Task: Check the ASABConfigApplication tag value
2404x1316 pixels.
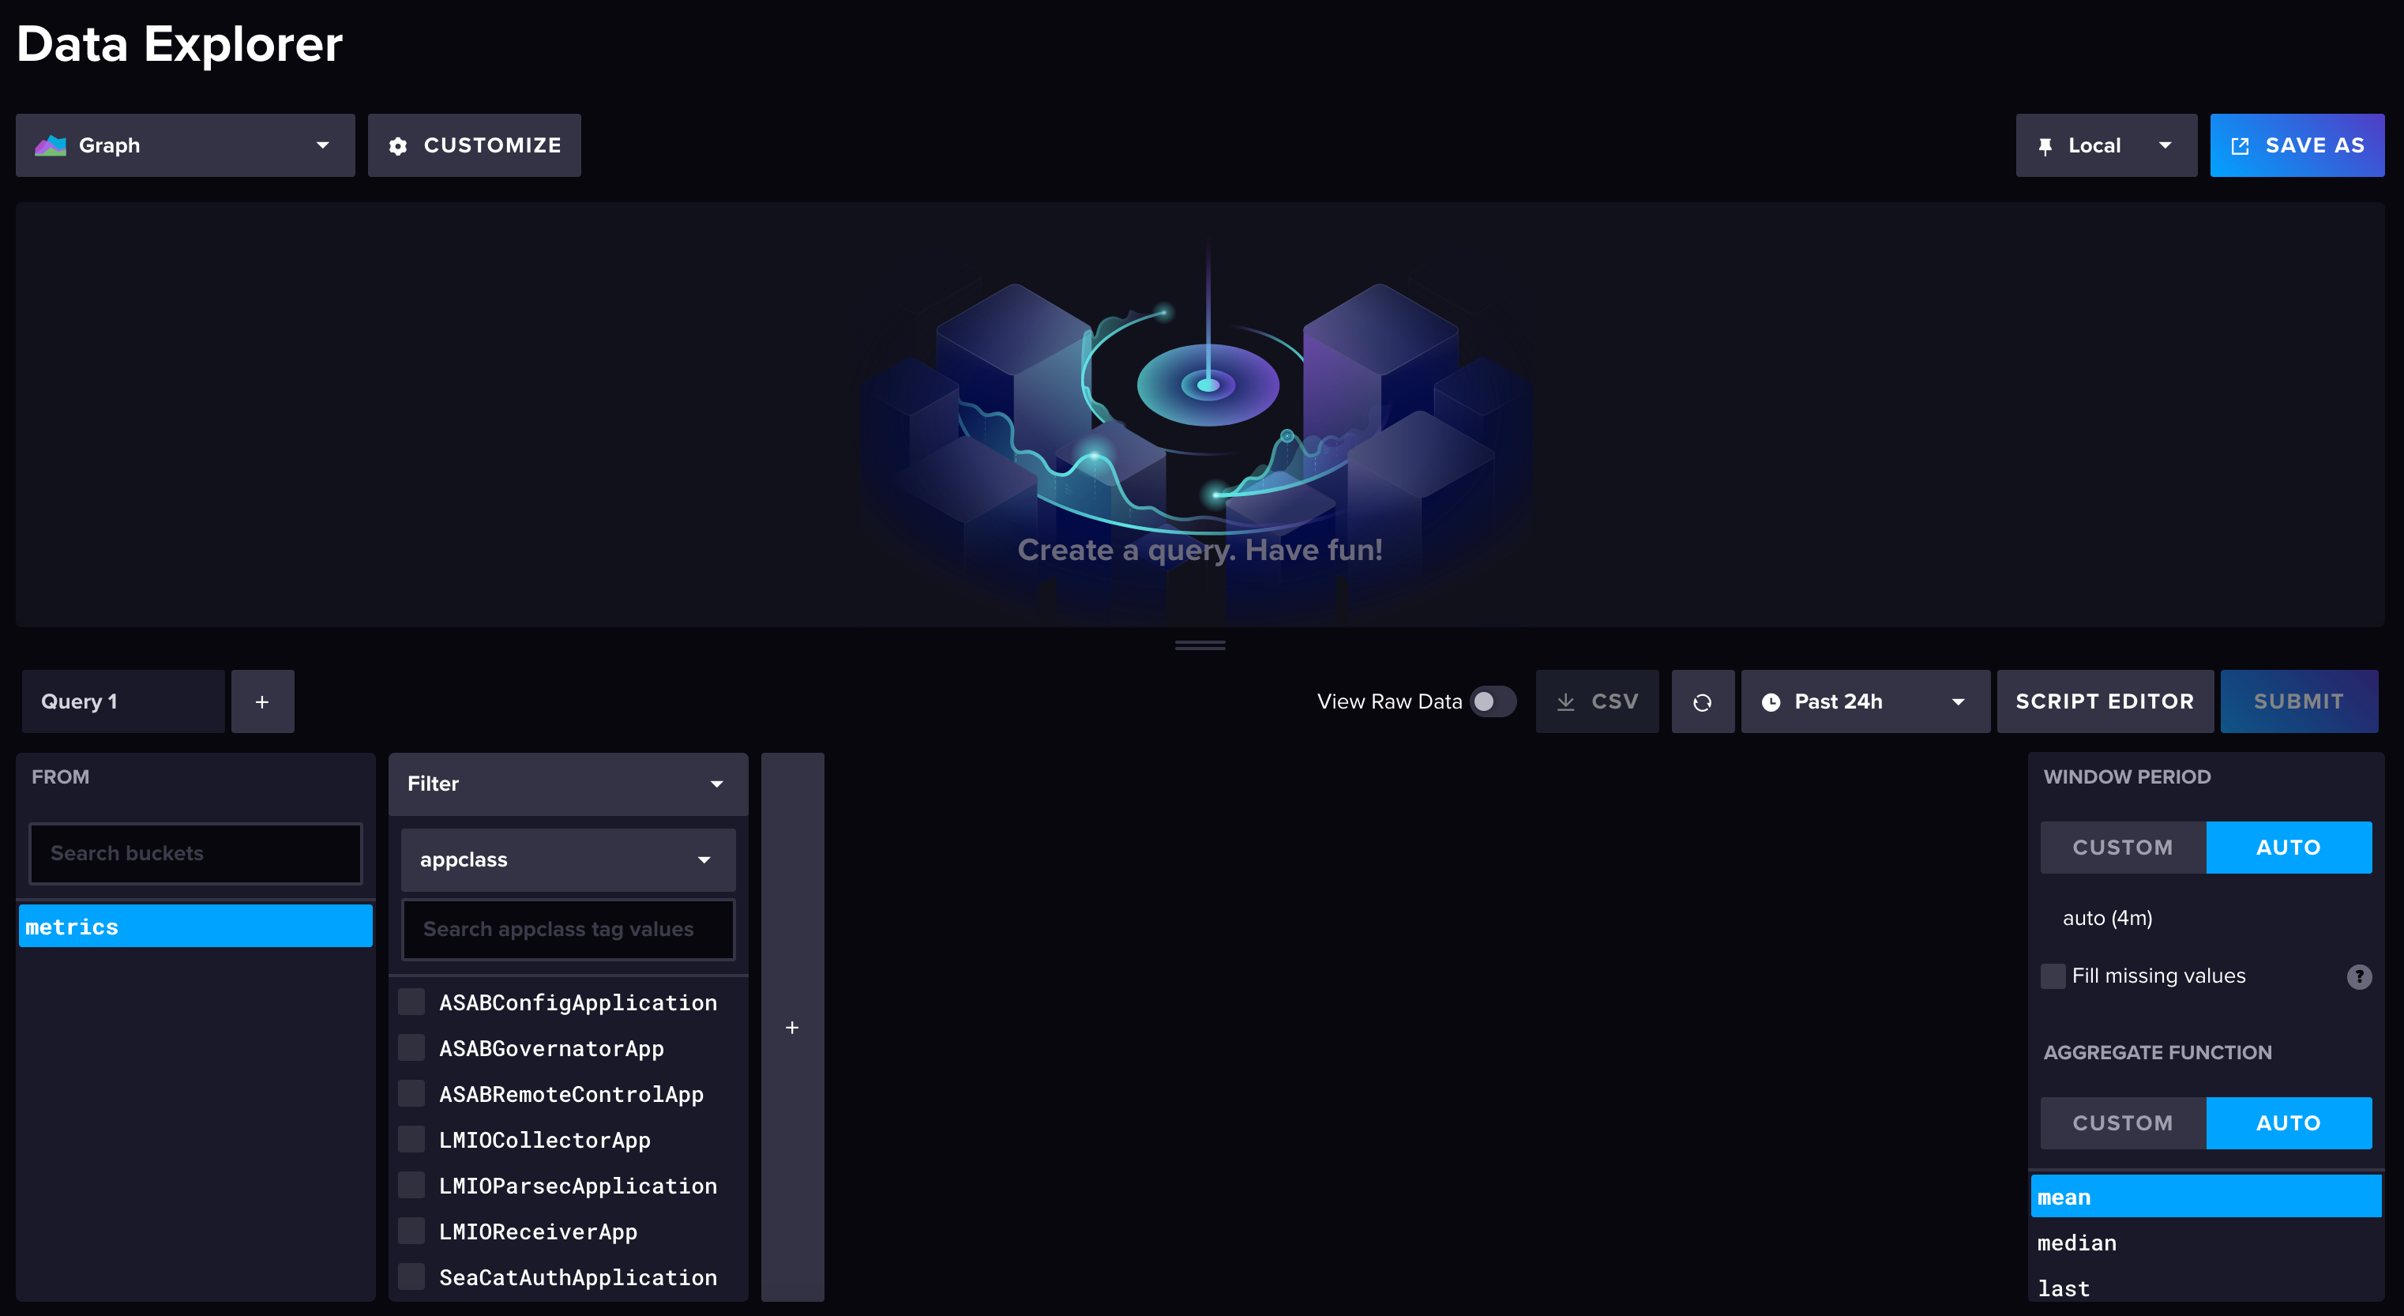Action: pyautogui.click(x=411, y=1002)
